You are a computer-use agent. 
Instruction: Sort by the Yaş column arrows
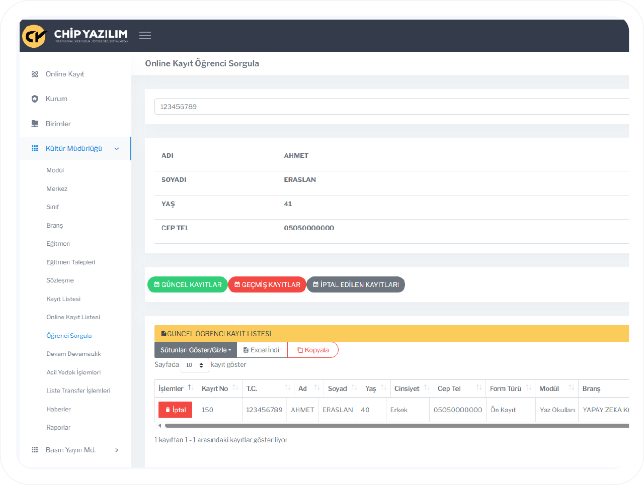[x=383, y=387]
